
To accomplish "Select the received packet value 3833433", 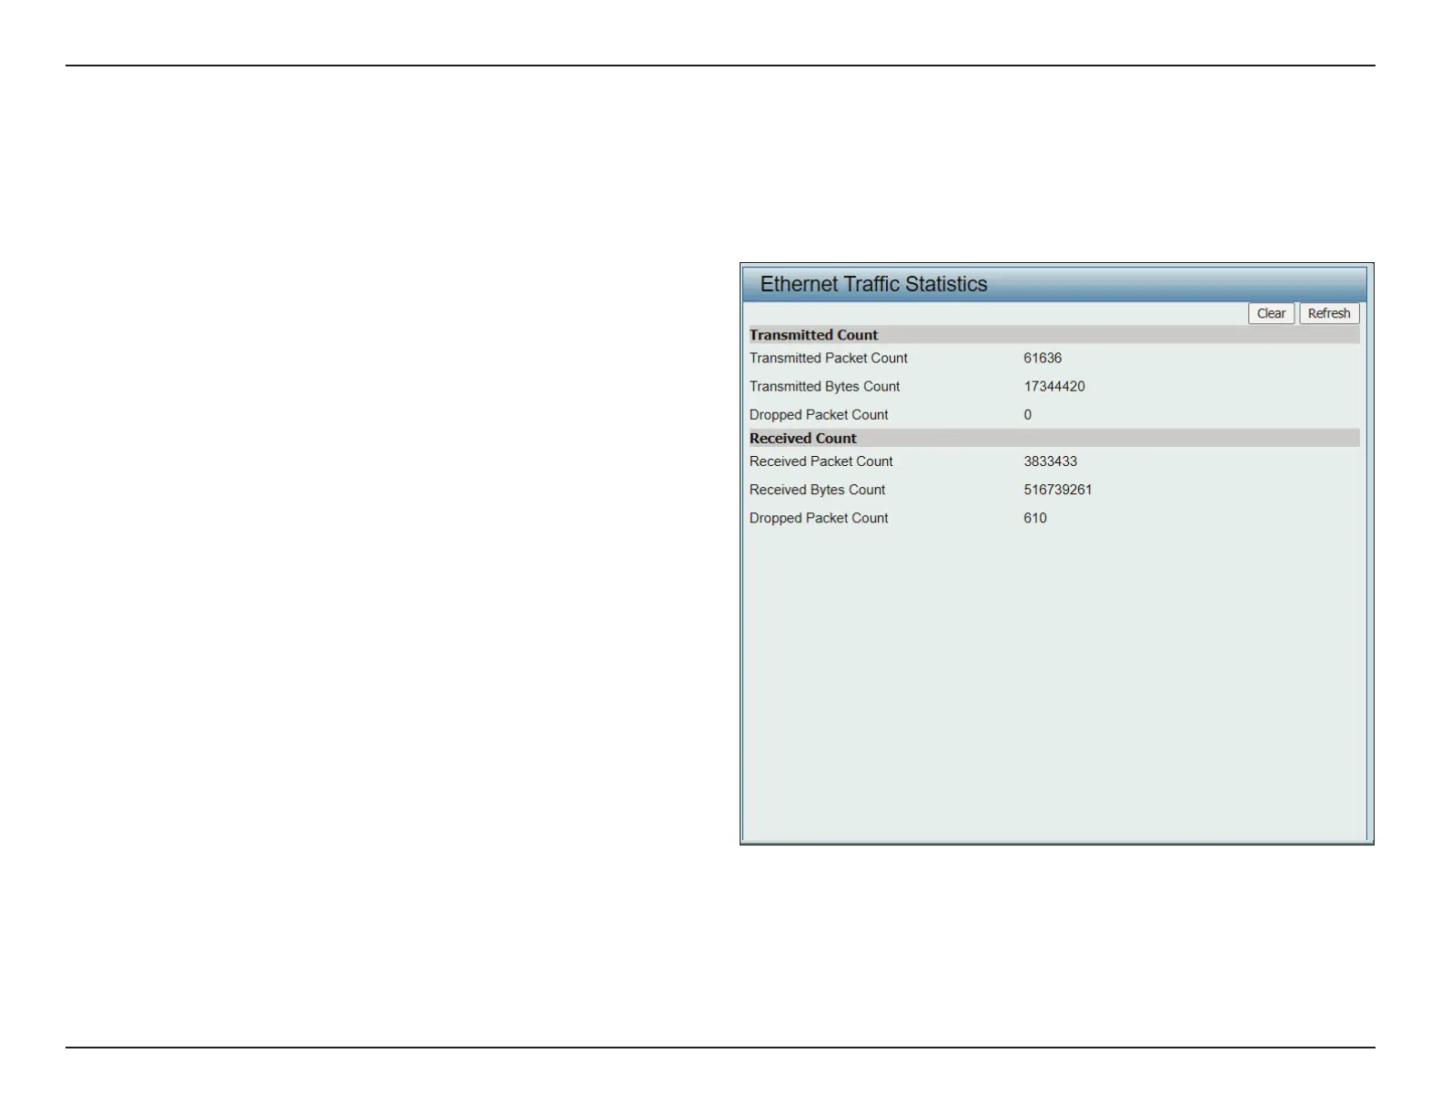I will point(1051,461).
